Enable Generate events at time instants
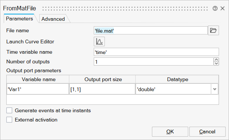This screenshot has height=140, width=229. pyautogui.click(x=9, y=110)
